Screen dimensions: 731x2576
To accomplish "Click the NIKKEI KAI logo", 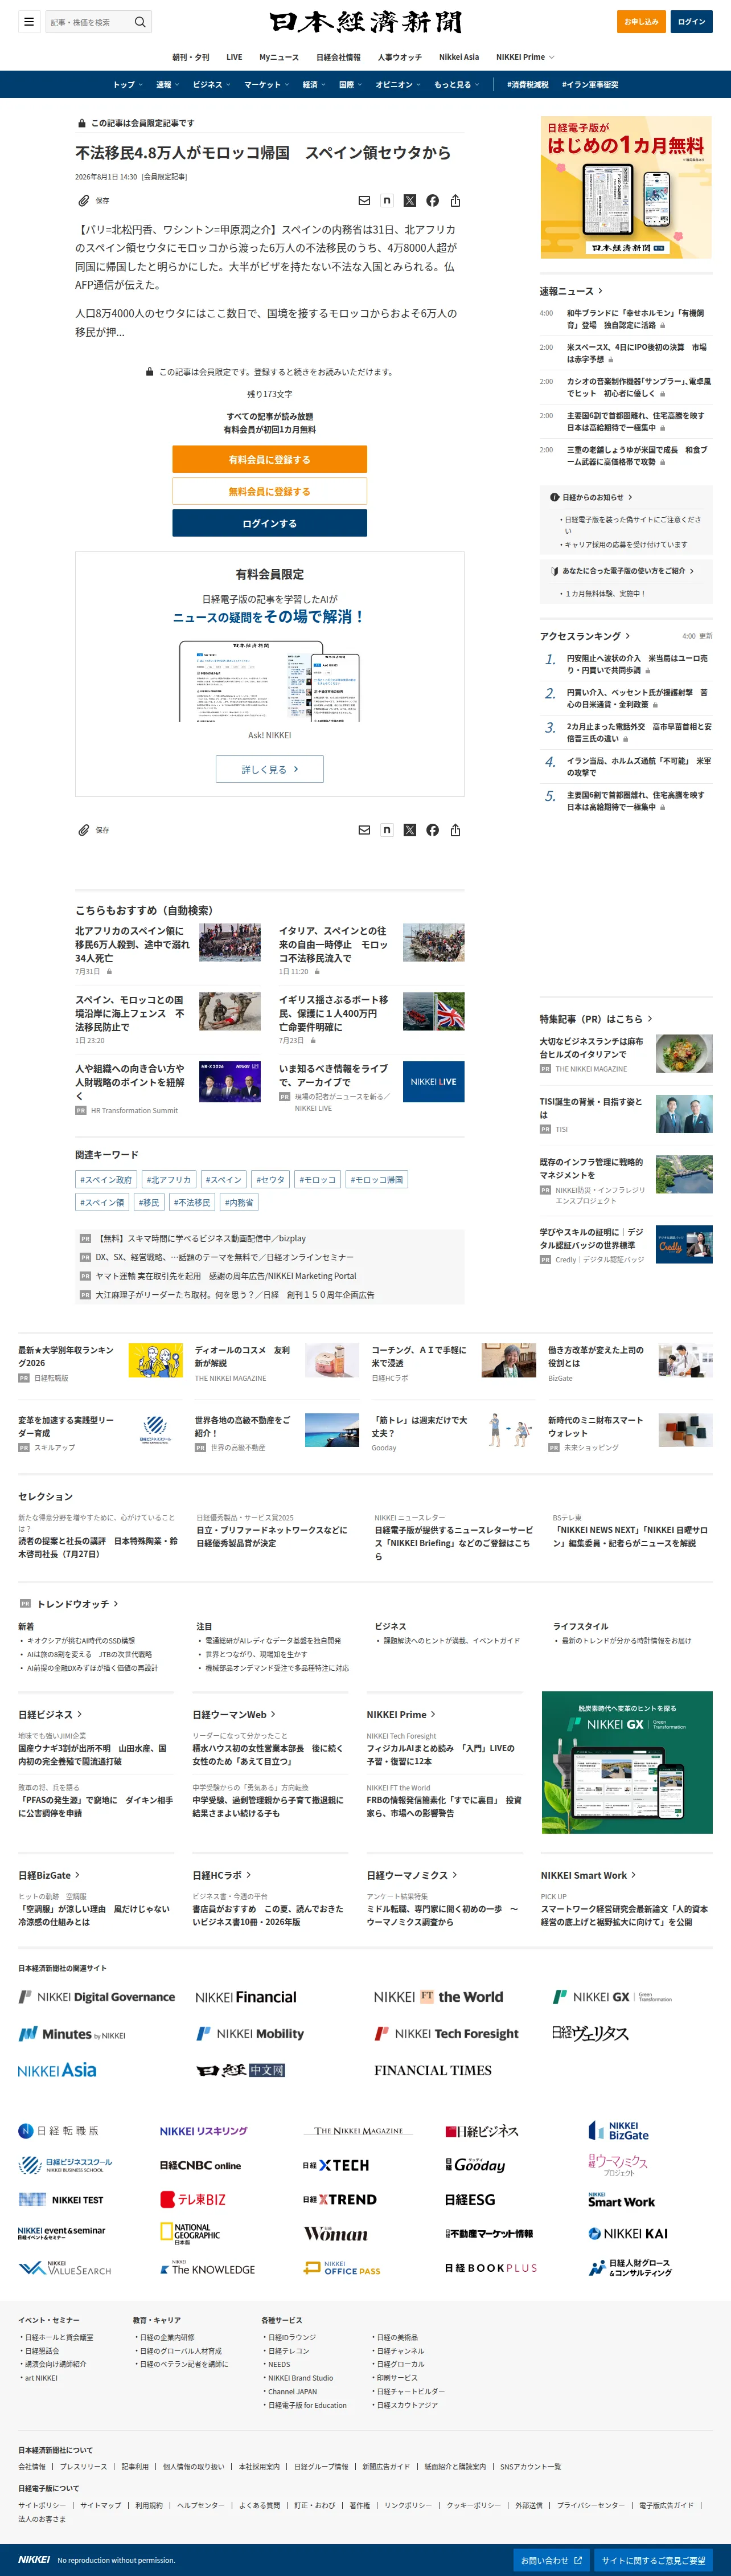I will click(628, 2233).
